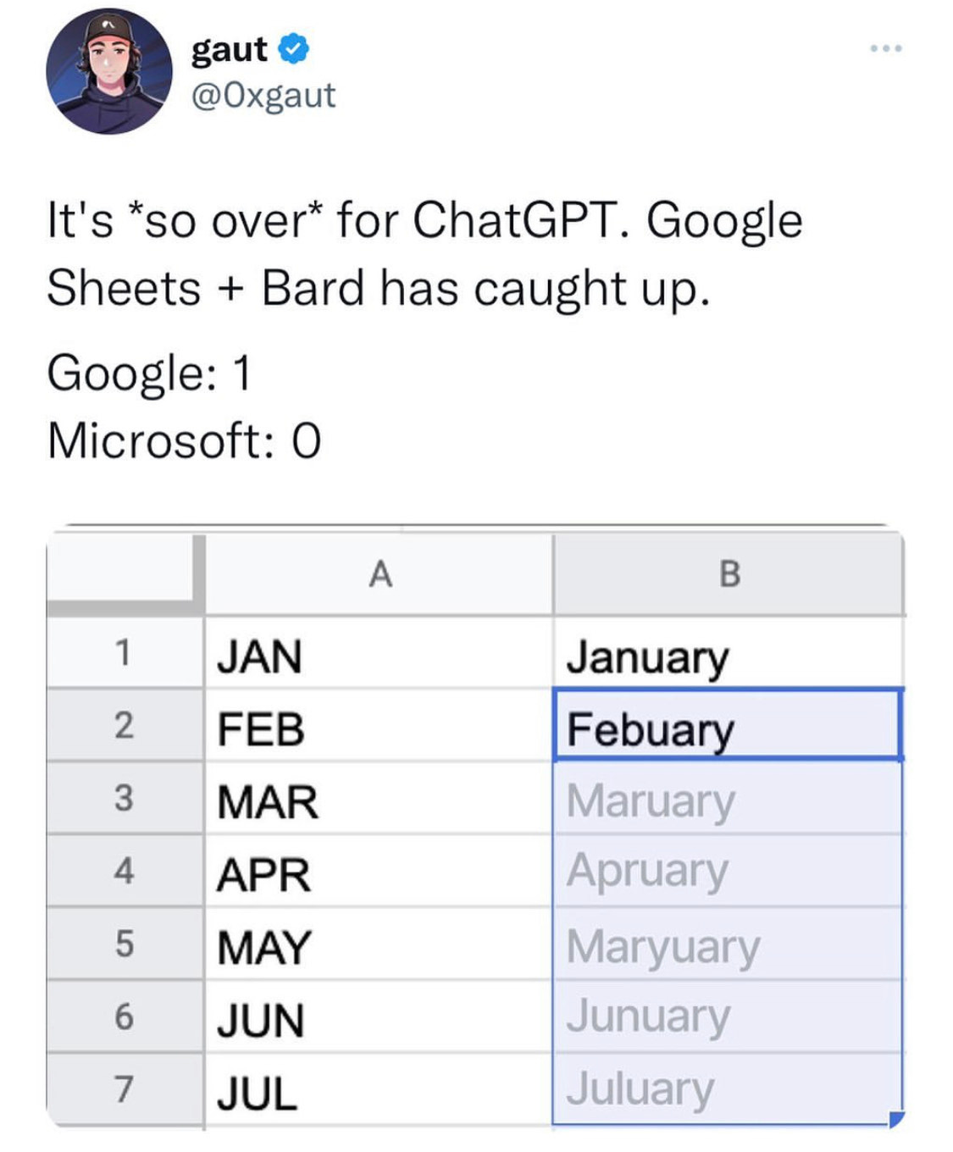Screen dimensions: 953x1152
Task: Click the @0xgaut handle link
Action: point(263,97)
